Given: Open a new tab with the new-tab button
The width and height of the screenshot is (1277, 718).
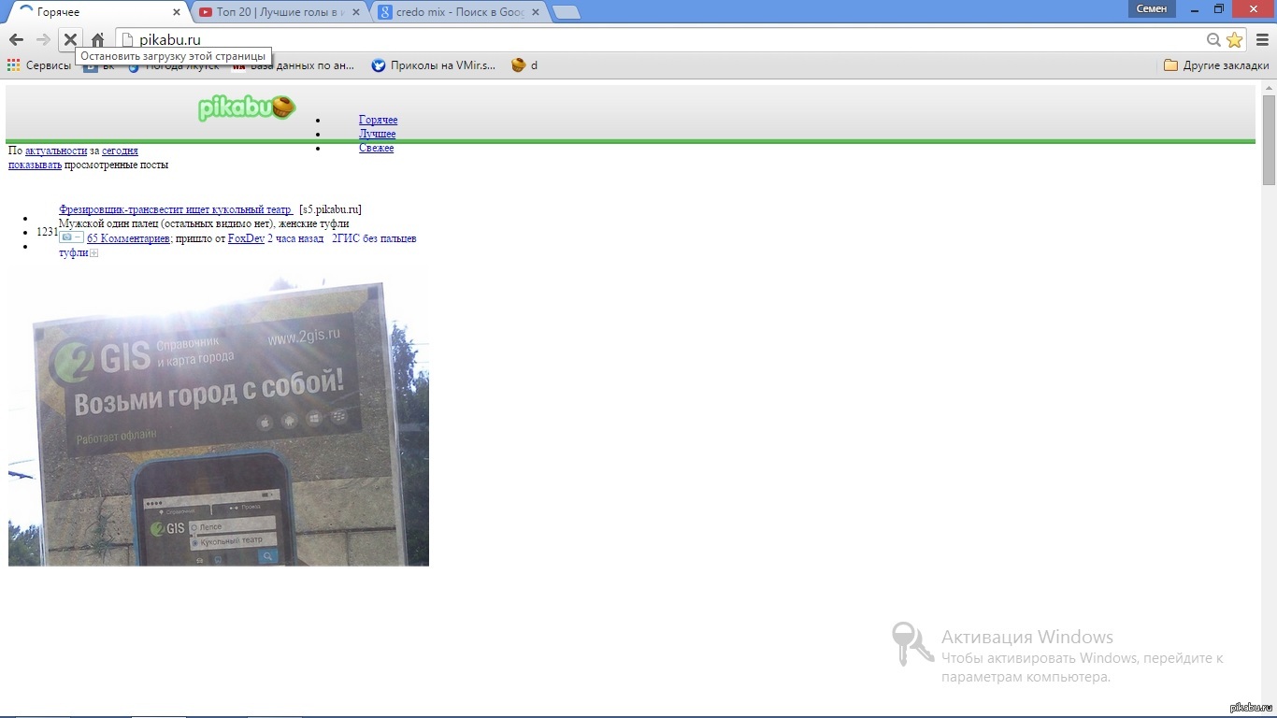Looking at the screenshot, I should (x=567, y=12).
